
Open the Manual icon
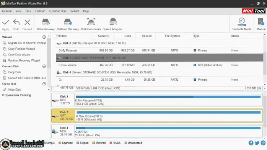pos(261,24)
